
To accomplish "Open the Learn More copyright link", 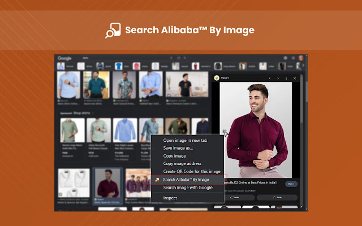I will point(250,191).
